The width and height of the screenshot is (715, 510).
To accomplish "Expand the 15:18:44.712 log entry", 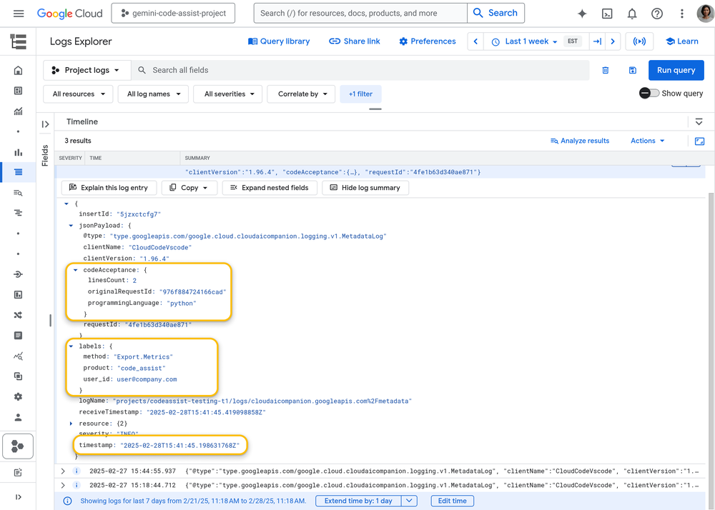I will tap(63, 486).
